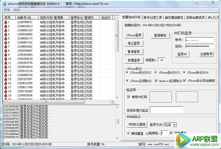The height and width of the screenshot is (149, 221).
Task: Click the 登录UU button
Action: [x=182, y=54]
